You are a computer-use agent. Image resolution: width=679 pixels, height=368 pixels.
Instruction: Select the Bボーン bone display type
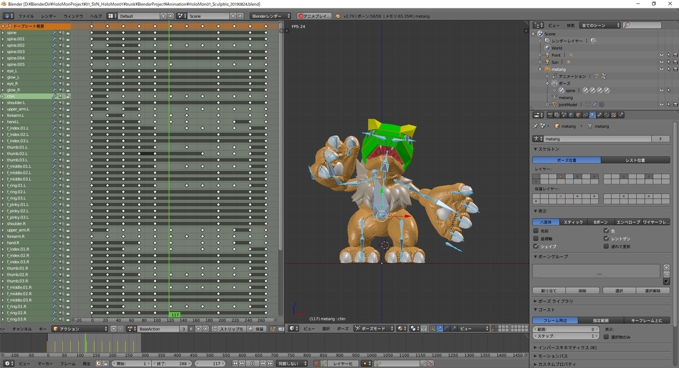601,222
